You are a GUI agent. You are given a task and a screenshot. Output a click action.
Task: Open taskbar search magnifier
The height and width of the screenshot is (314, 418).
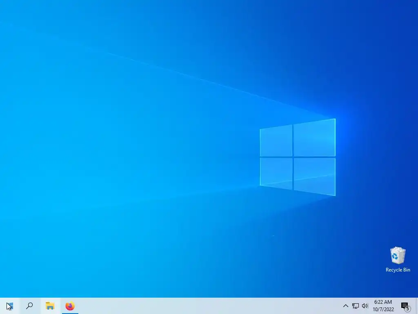[x=29, y=306]
